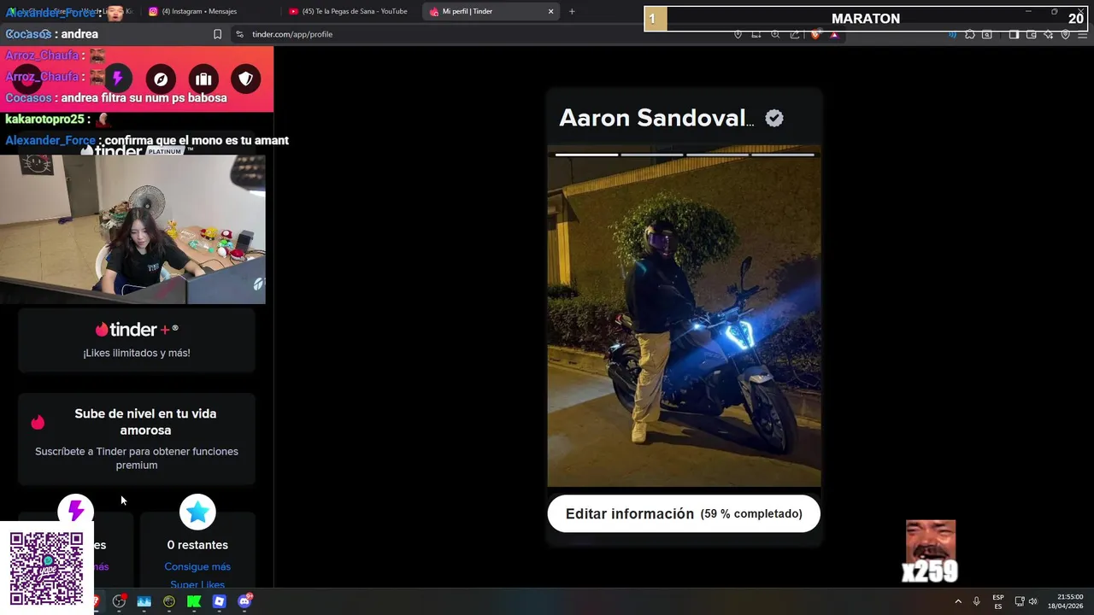The image size is (1094, 615).
Task: Click the bookmark icon in address bar
Action: pyautogui.click(x=217, y=34)
